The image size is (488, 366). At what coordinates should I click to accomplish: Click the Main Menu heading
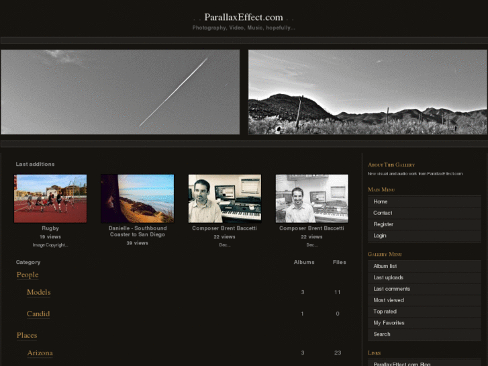pyautogui.click(x=381, y=189)
